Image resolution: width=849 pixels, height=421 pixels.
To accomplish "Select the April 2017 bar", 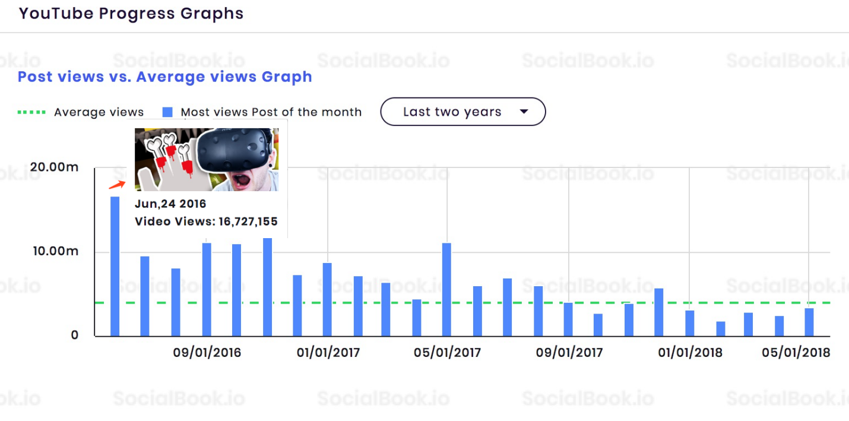I will click(x=417, y=318).
